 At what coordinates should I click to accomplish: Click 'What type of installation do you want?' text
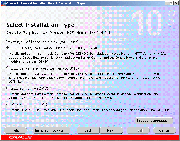[42, 42]
